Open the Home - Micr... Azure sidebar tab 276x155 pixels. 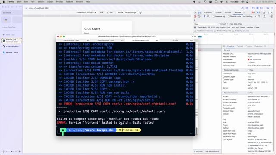[x=12, y=53]
